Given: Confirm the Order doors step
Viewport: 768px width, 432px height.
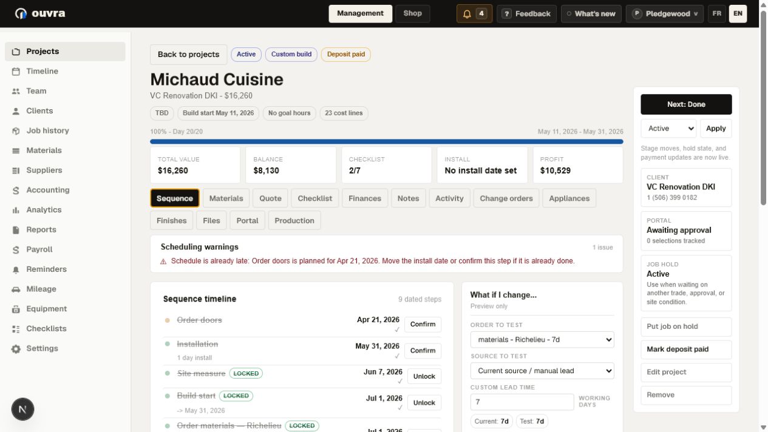Looking at the screenshot, I should click(x=423, y=325).
